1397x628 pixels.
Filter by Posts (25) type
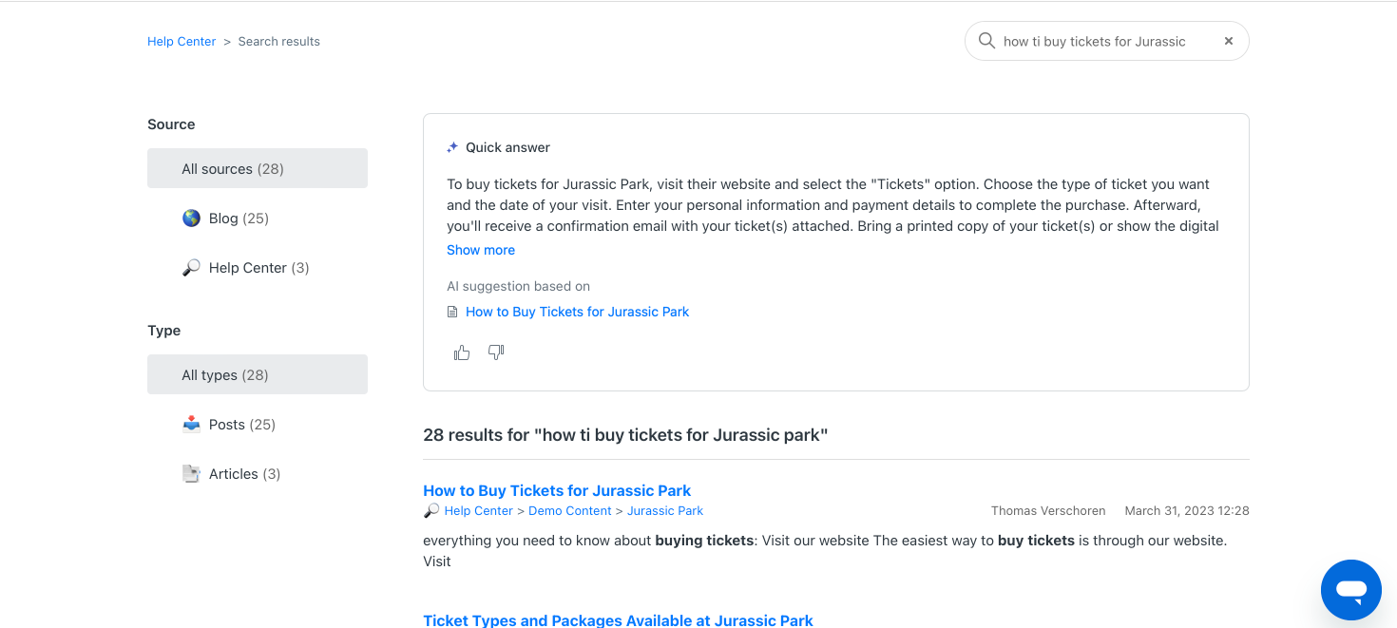point(258,425)
